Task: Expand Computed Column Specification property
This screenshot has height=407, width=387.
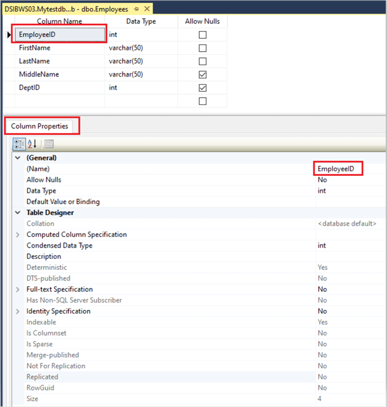Action: coord(17,235)
